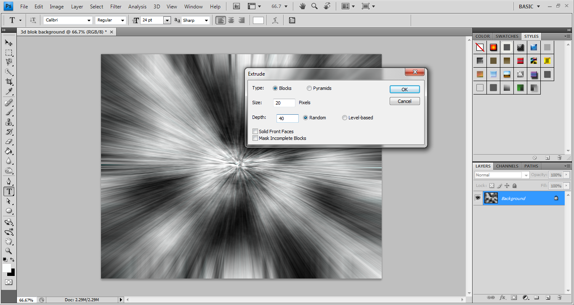Click Delete layer trash icon
Screen dimensions: 574x305
coord(560,297)
